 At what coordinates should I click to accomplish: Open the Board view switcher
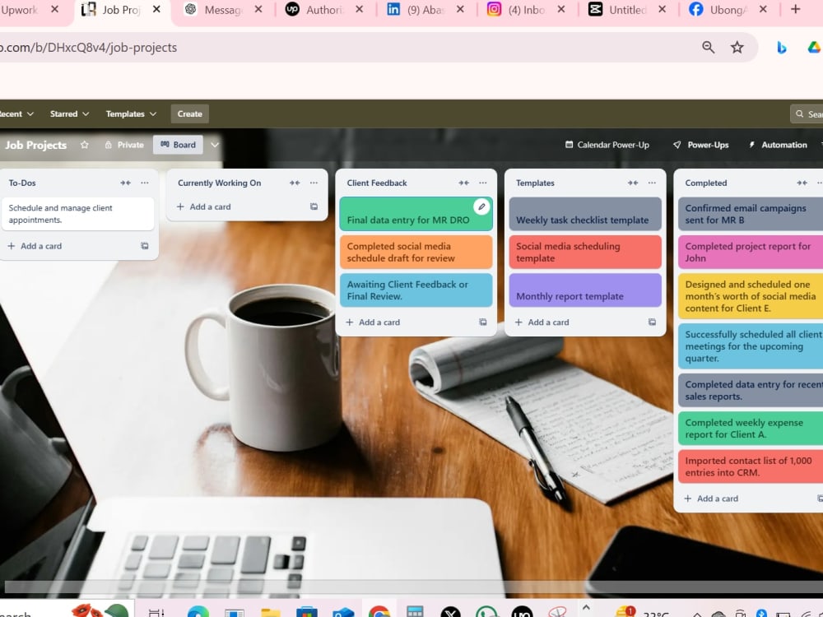tap(178, 145)
